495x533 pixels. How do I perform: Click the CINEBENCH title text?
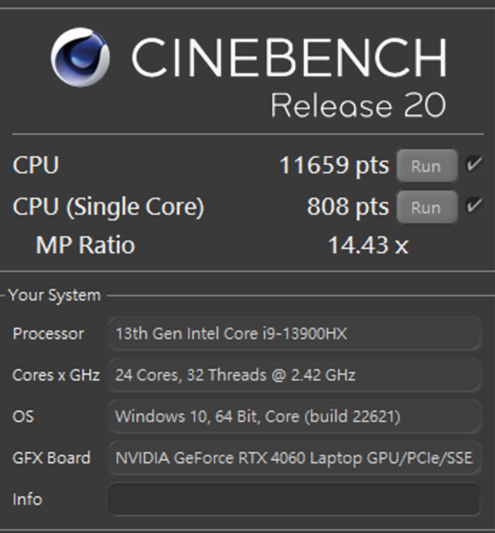[289, 57]
